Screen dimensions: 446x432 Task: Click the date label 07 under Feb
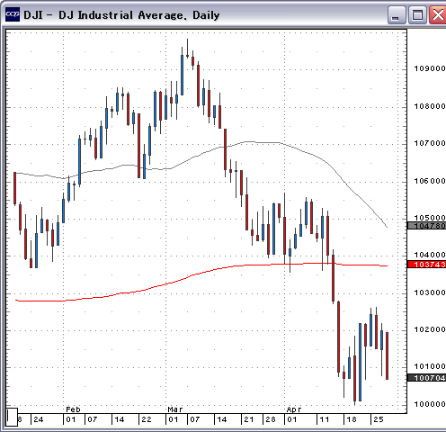pyautogui.click(x=93, y=419)
